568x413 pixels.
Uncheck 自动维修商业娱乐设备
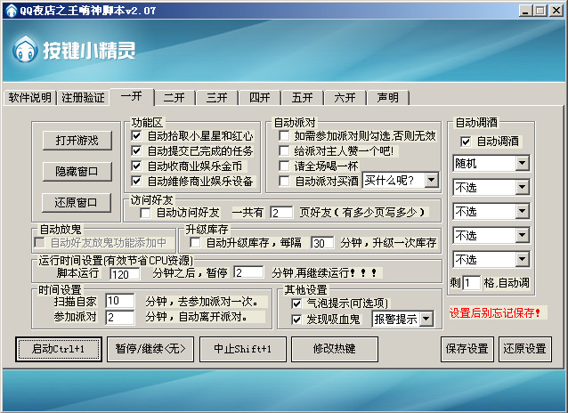pos(136,181)
